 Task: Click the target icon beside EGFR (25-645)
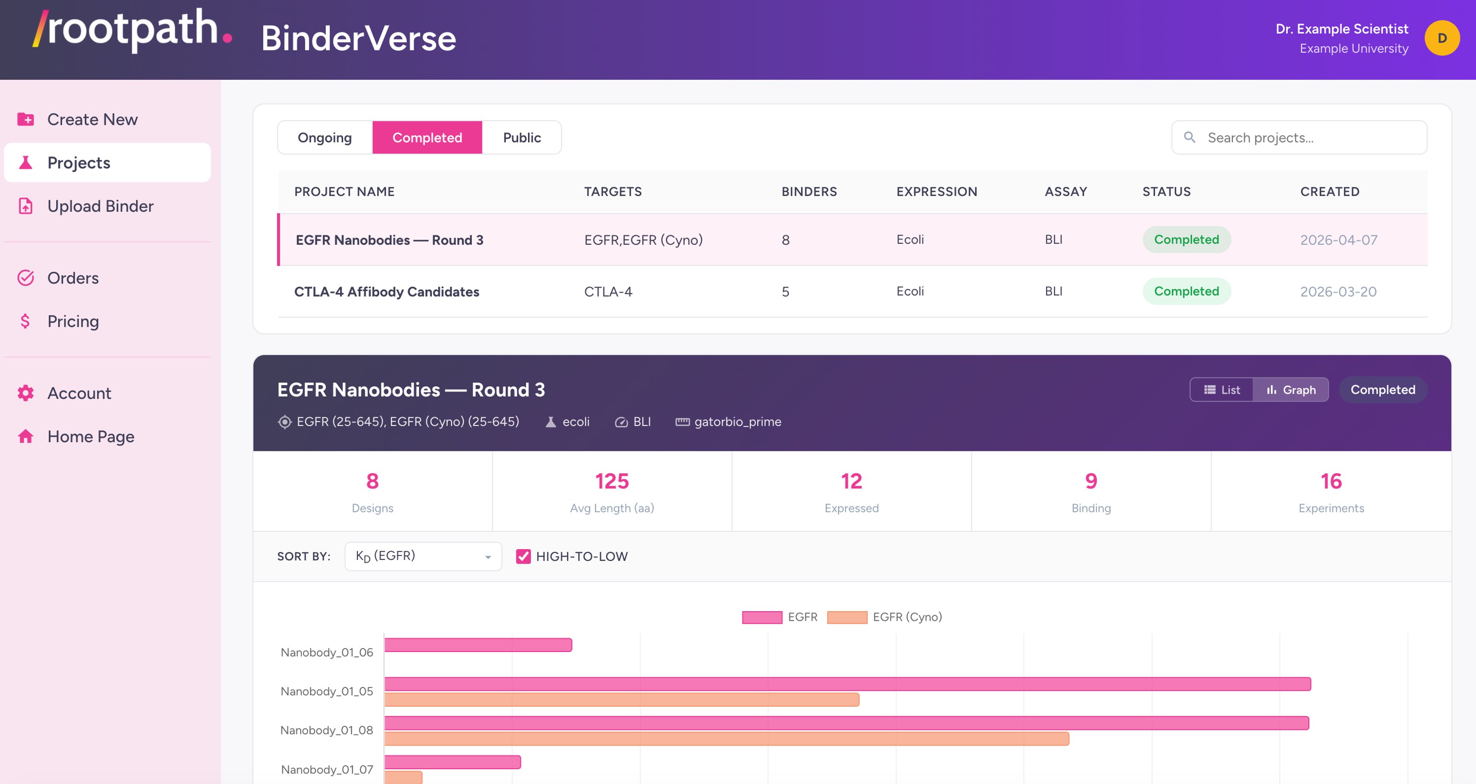284,422
